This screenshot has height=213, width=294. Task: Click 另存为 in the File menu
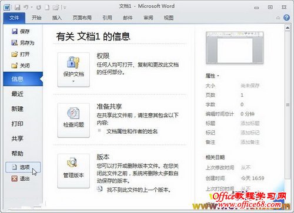point(23,43)
